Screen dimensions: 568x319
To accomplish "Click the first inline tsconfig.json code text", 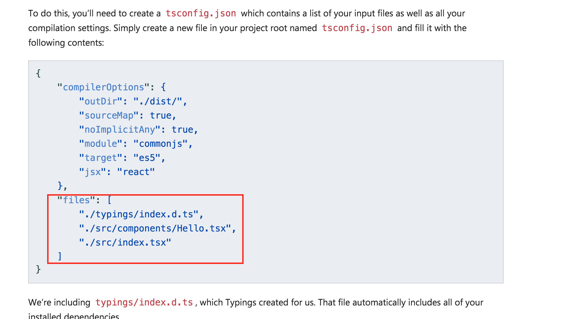I will (x=201, y=13).
